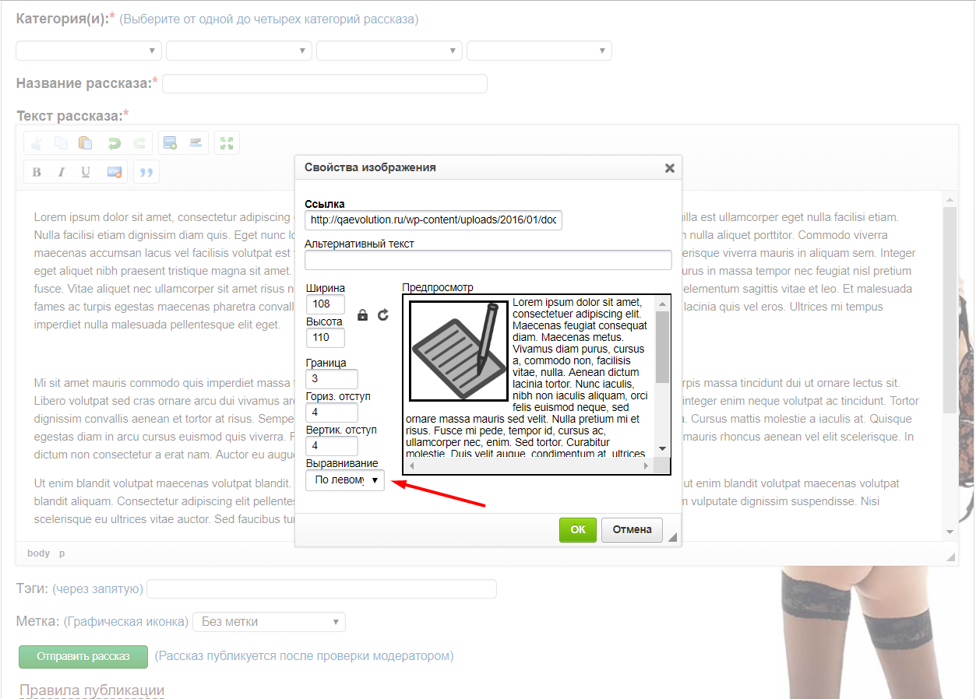This screenshot has width=976, height=699.
Task: Open the fourth category dropdown
Action: pos(539,51)
